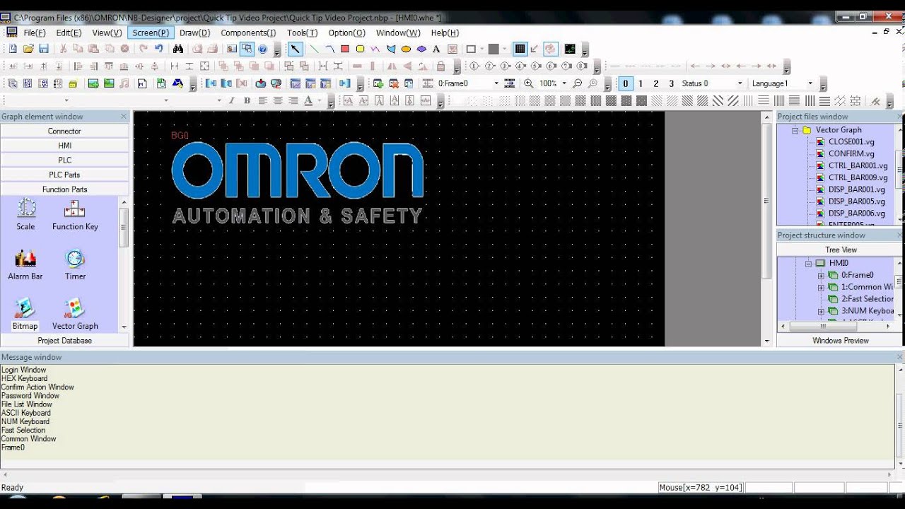The width and height of the screenshot is (905, 509).
Task: Open the Components(I) menu
Action: point(248,33)
